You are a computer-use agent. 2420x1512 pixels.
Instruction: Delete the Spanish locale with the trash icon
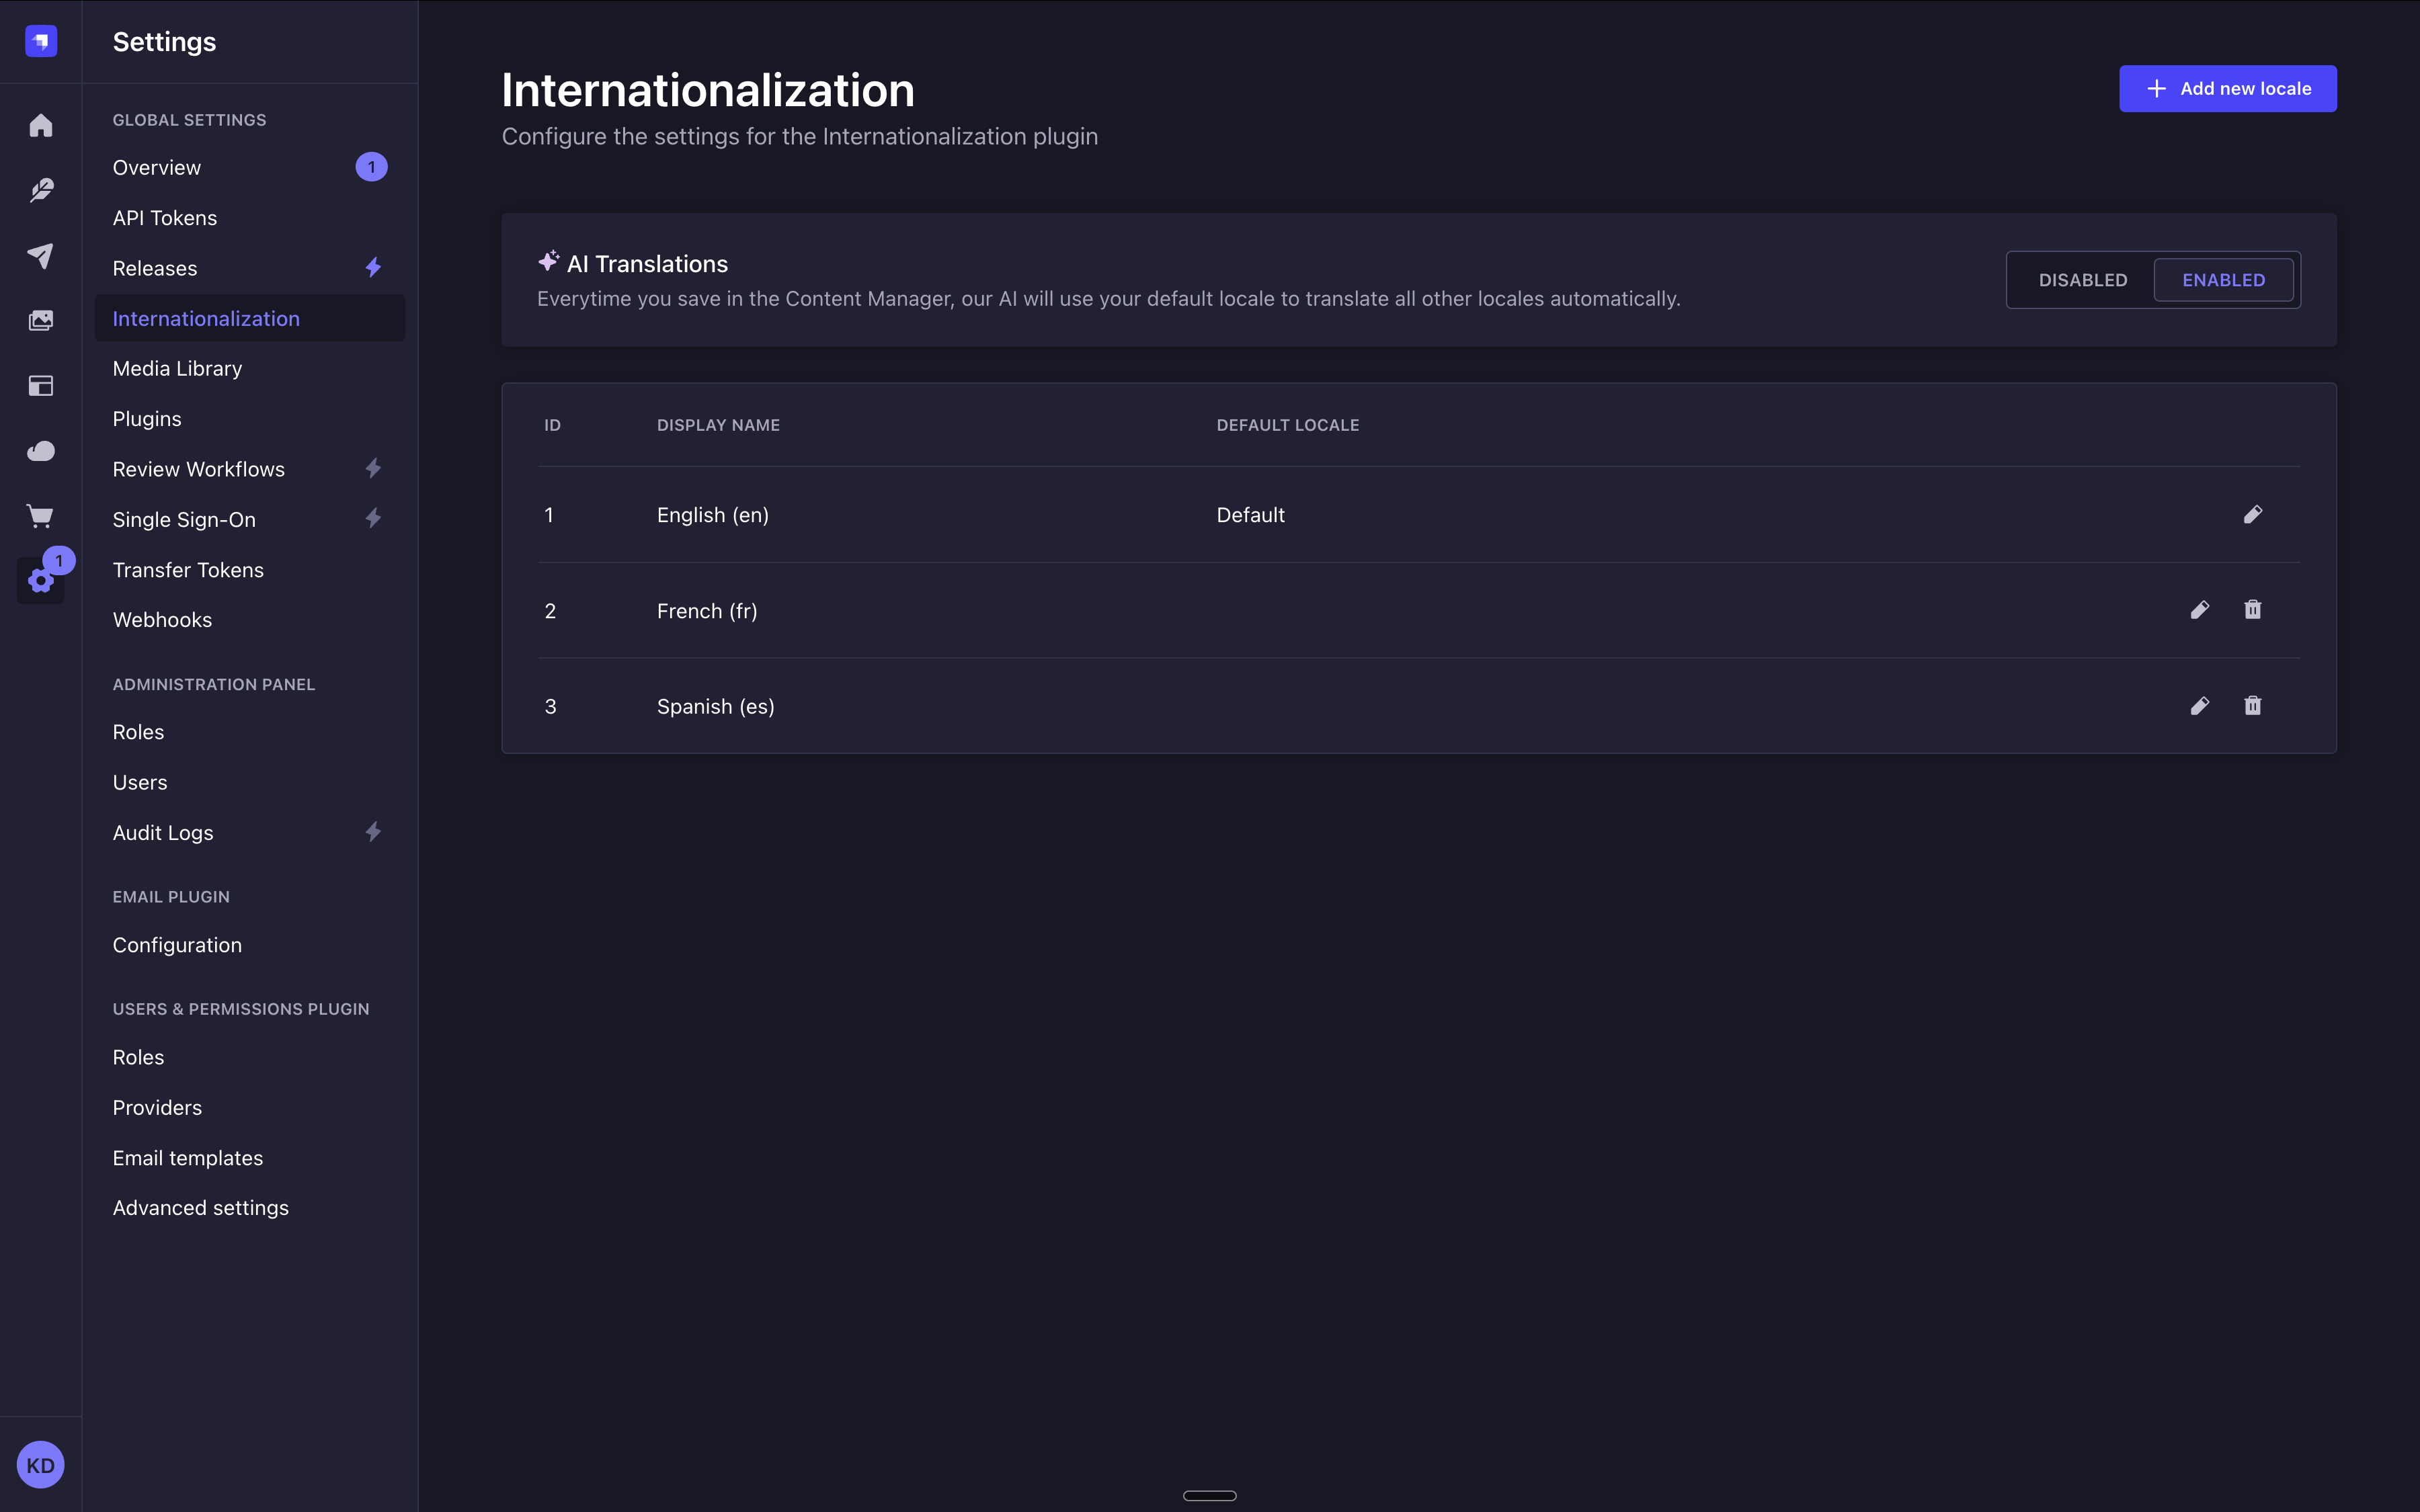coord(2252,706)
